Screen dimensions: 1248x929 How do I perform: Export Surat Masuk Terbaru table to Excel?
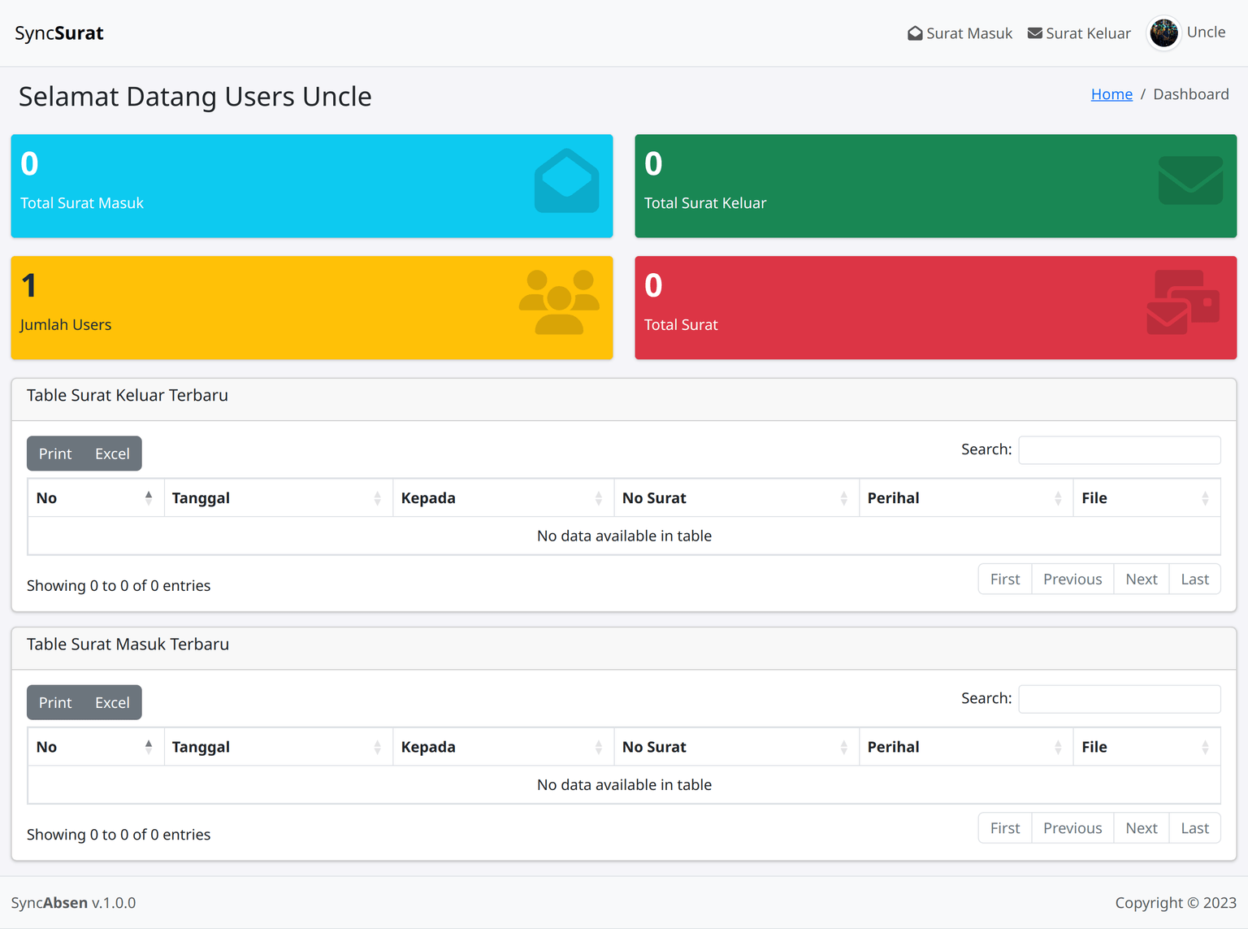point(112,703)
